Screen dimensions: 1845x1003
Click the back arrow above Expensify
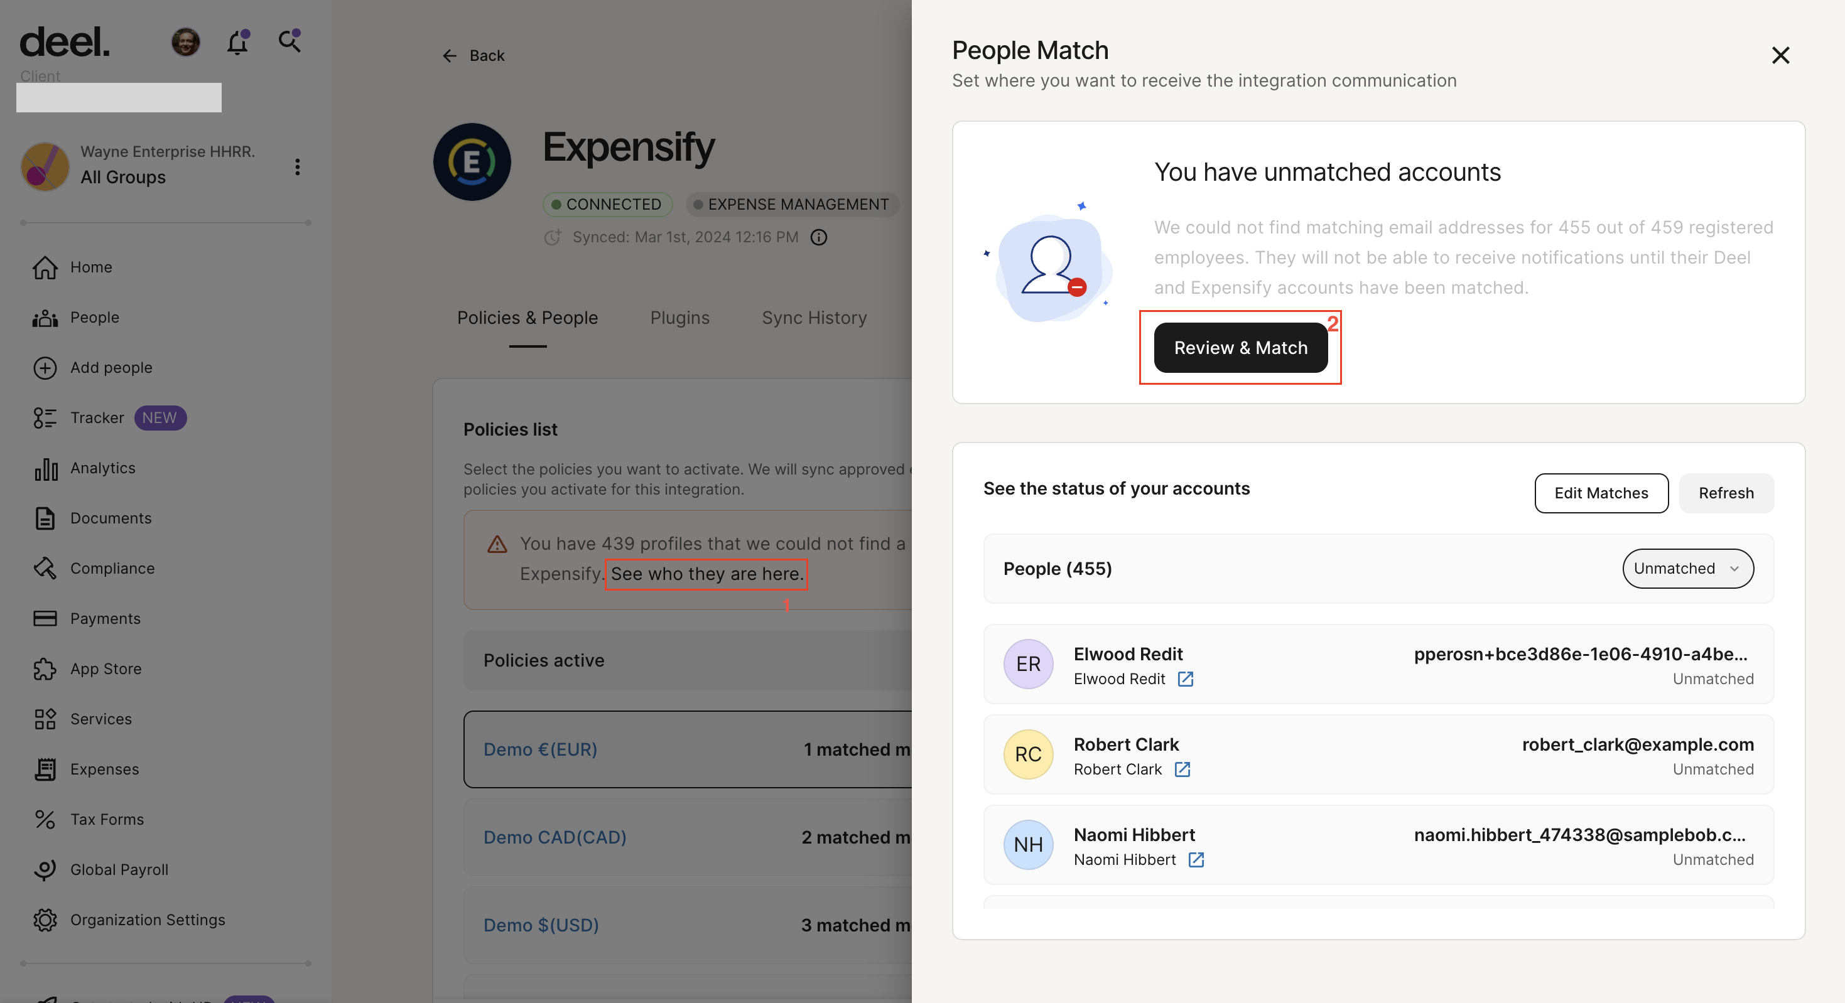[x=450, y=55]
